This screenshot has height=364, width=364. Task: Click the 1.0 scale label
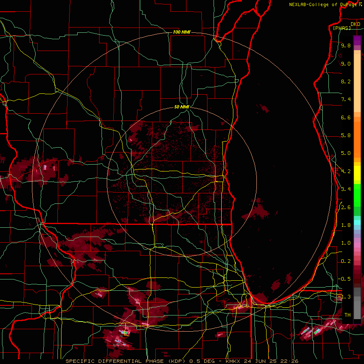pyautogui.click(x=346, y=243)
